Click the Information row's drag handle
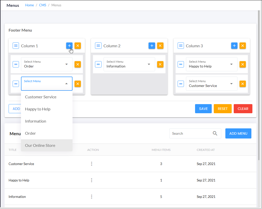262x209 pixels. coord(98,64)
